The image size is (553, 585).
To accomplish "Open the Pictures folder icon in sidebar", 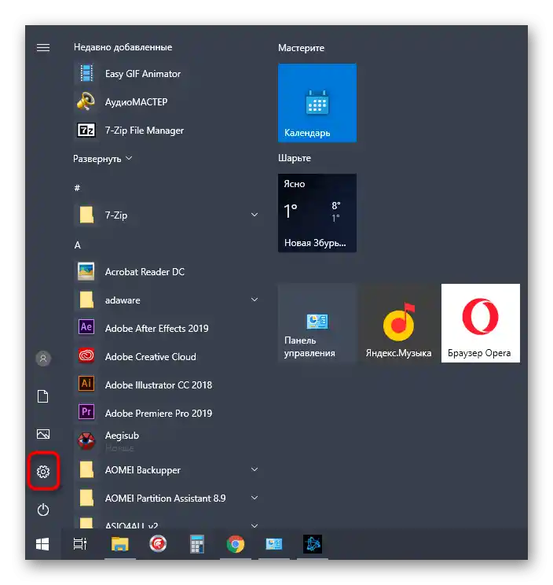I will [x=43, y=434].
